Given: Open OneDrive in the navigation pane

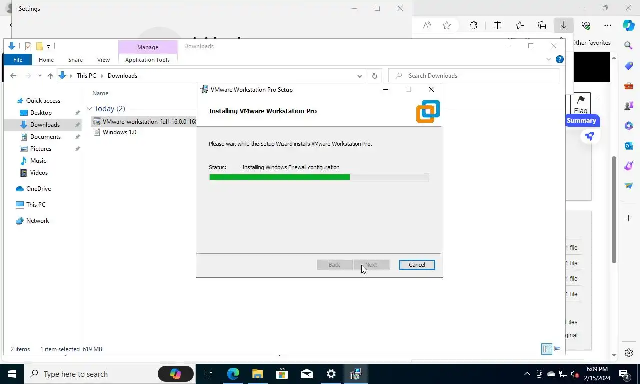Looking at the screenshot, I should point(38,189).
